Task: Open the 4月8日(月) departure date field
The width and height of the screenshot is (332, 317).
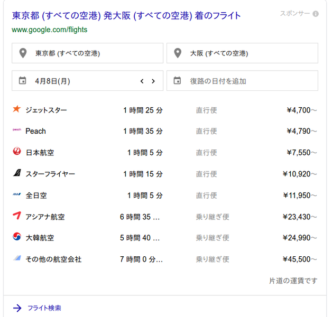Action: (87, 81)
